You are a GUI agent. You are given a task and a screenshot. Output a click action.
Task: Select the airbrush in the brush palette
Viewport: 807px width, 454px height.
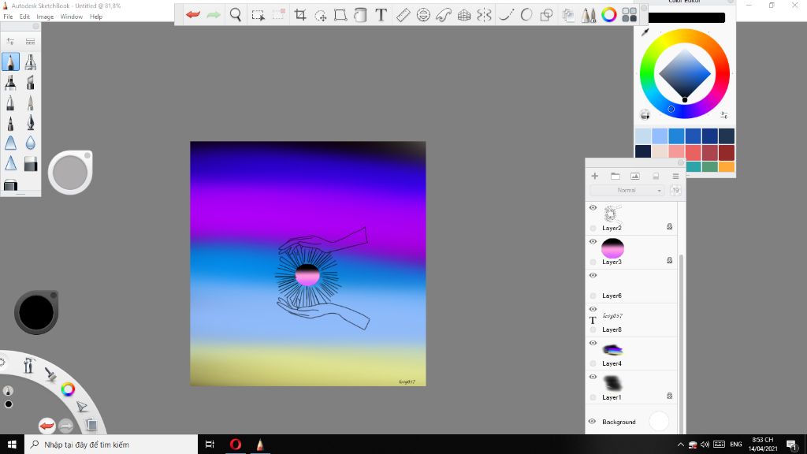[31, 61]
